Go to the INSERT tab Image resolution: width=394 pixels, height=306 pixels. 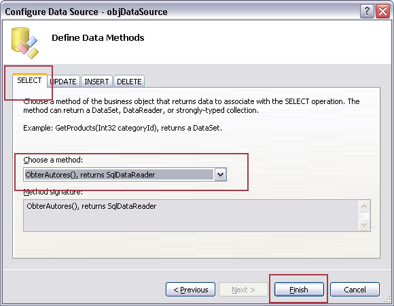pos(96,82)
